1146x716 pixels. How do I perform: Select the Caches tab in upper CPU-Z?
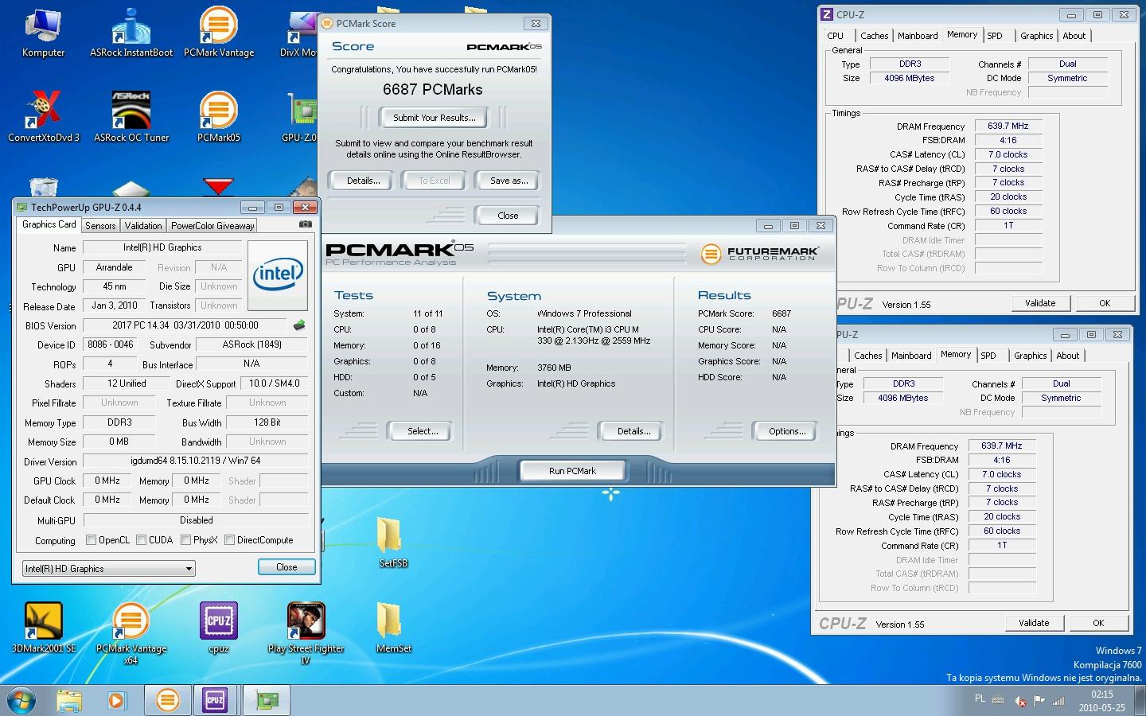(874, 36)
